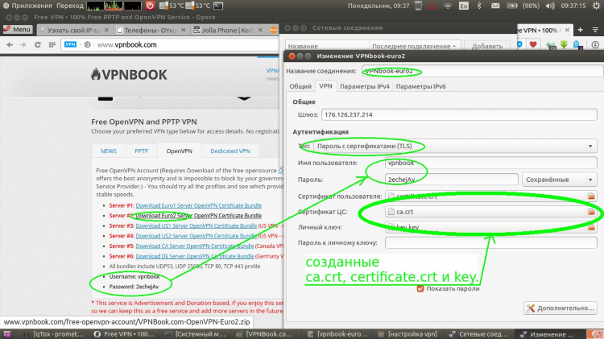Image resolution: width=604 pixels, height=339 pixels.
Task: Click the heart bookmark icon in Opera
Action: click(x=533, y=44)
